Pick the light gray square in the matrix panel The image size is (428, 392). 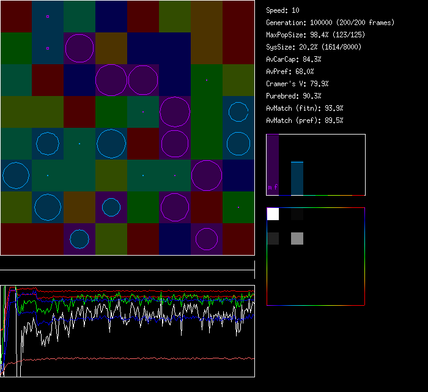pyautogui.click(x=297, y=239)
